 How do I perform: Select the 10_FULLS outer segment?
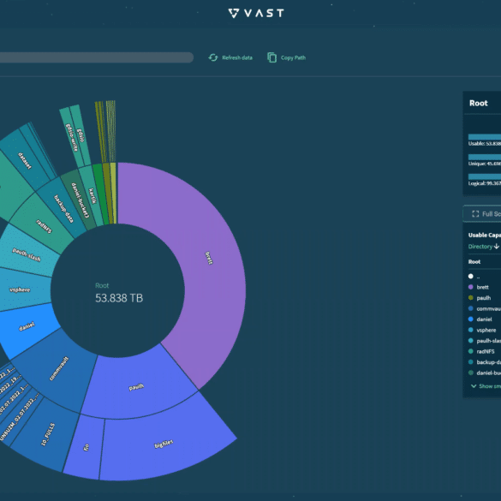48,434
